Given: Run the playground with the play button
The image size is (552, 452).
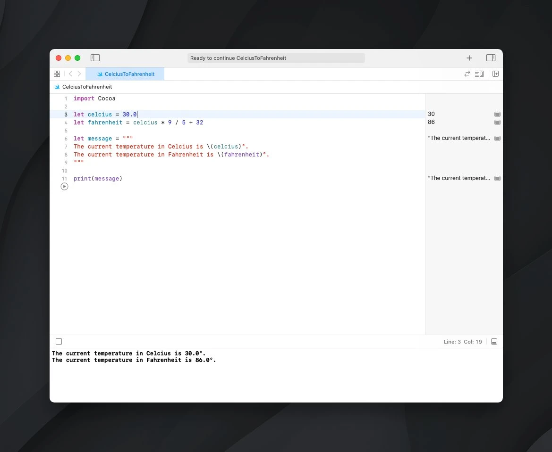Looking at the screenshot, I should [x=65, y=187].
